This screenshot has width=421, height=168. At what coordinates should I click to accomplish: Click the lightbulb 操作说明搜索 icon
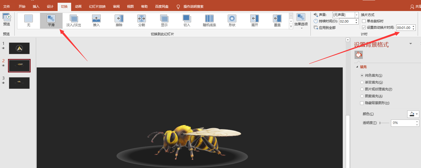pos(178,7)
